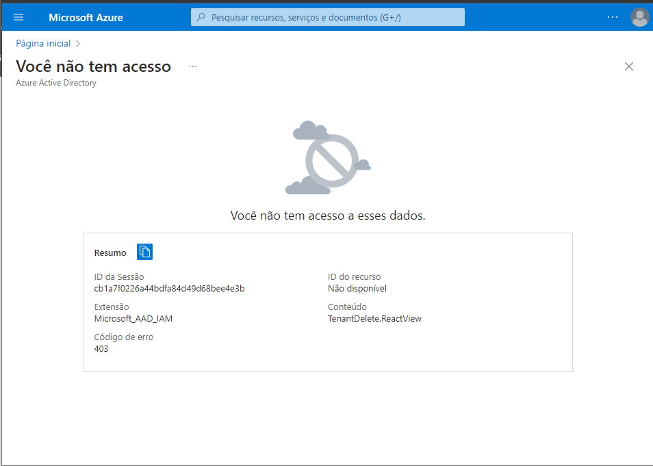Image resolution: width=653 pixels, height=466 pixels.
Task: Click the Conteúdo label
Action: (x=347, y=307)
